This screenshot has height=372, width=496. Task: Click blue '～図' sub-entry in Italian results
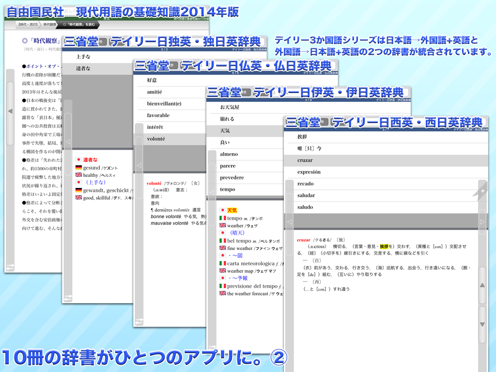click(x=236, y=256)
